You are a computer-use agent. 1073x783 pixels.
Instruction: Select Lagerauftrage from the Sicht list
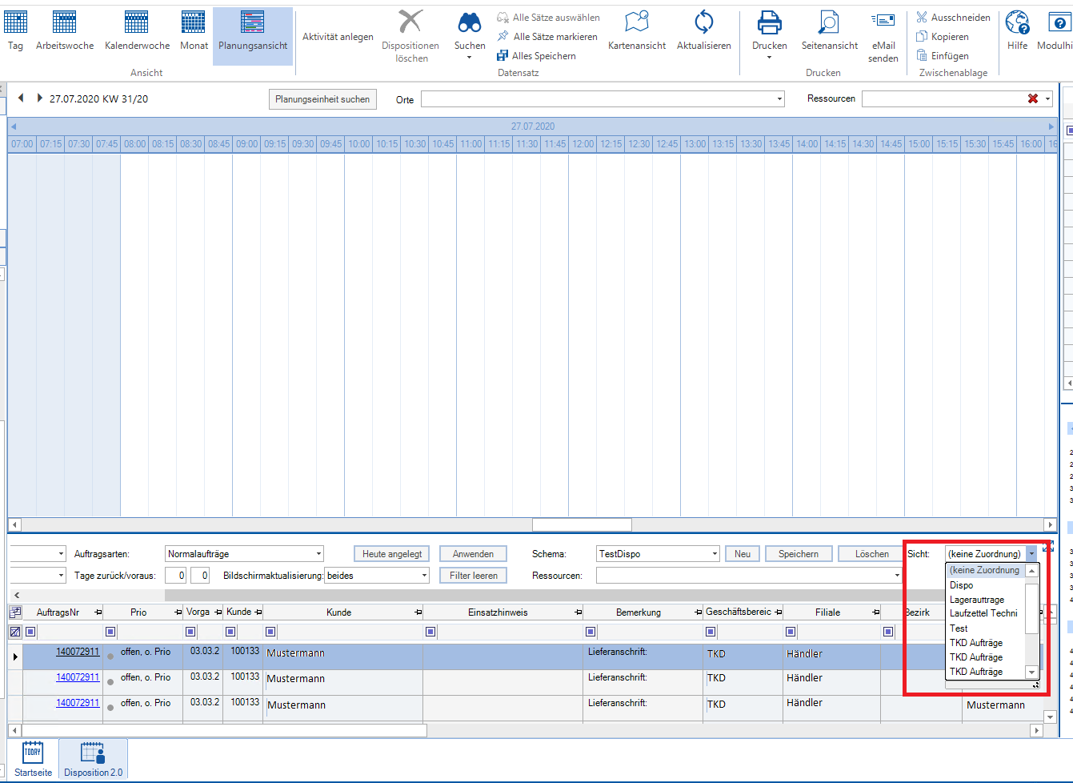tap(977, 600)
